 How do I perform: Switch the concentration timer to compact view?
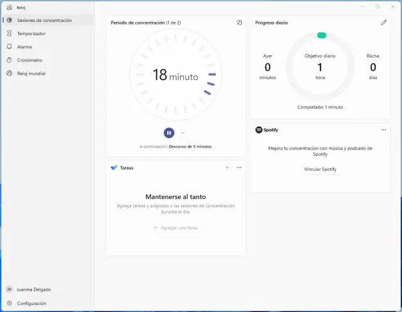coord(239,23)
